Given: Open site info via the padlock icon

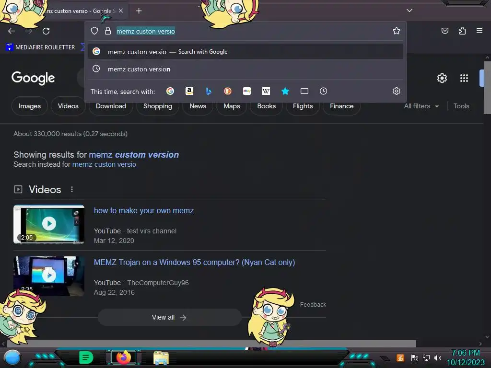Looking at the screenshot, I should pos(108,31).
